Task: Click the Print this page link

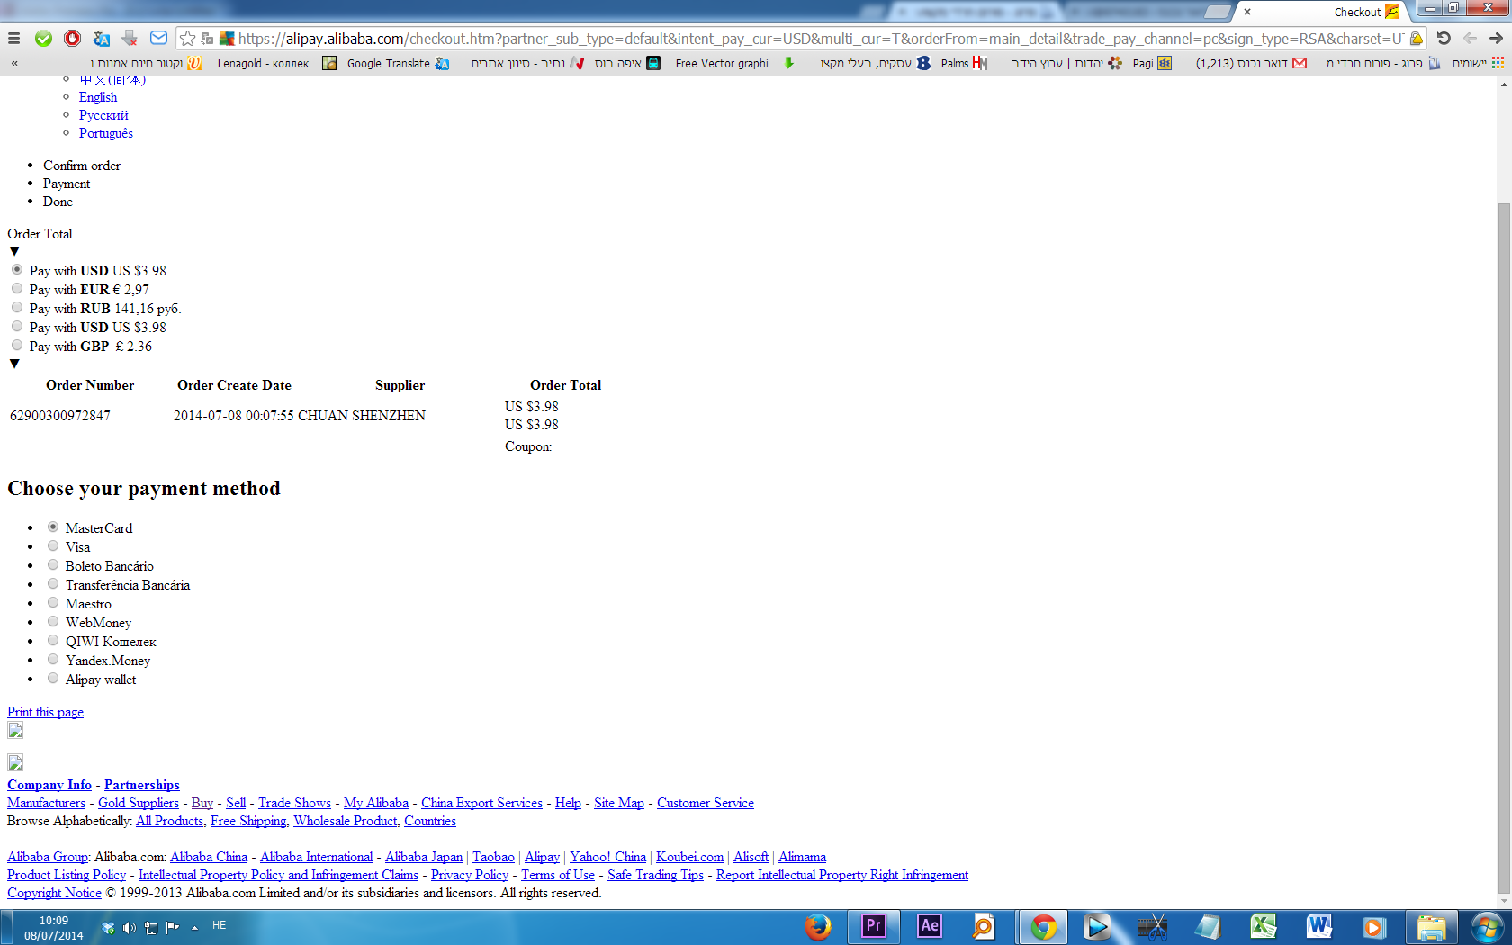Action: 45,712
